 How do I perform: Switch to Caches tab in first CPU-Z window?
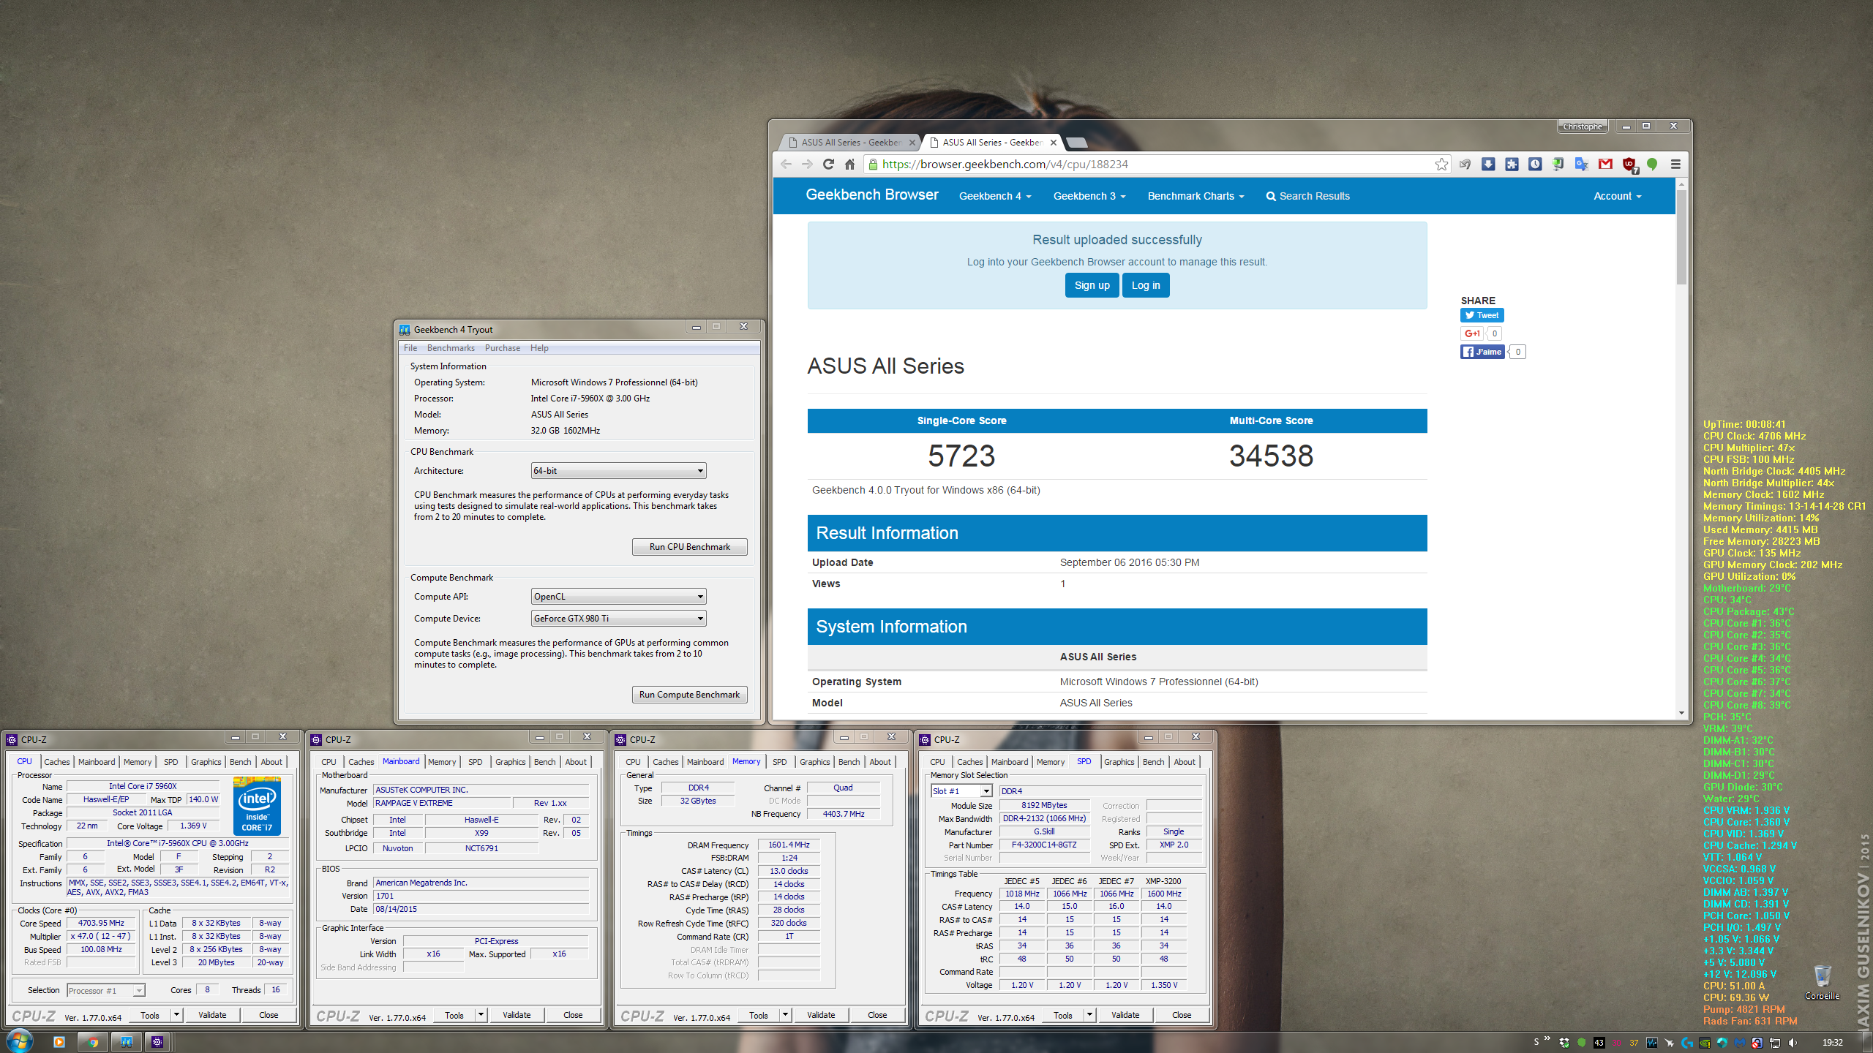(x=56, y=762)
